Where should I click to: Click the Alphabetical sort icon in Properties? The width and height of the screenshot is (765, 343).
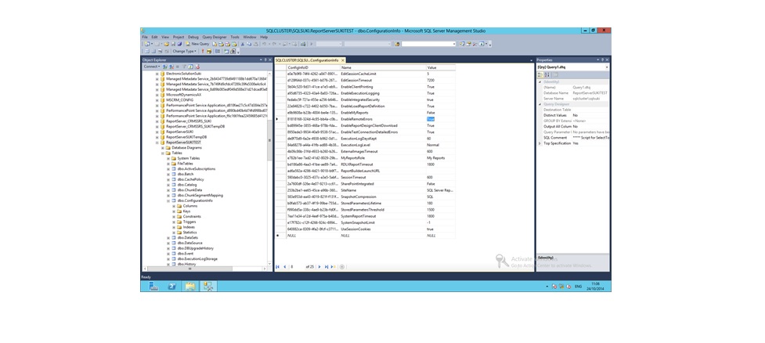tap(547, 74)
